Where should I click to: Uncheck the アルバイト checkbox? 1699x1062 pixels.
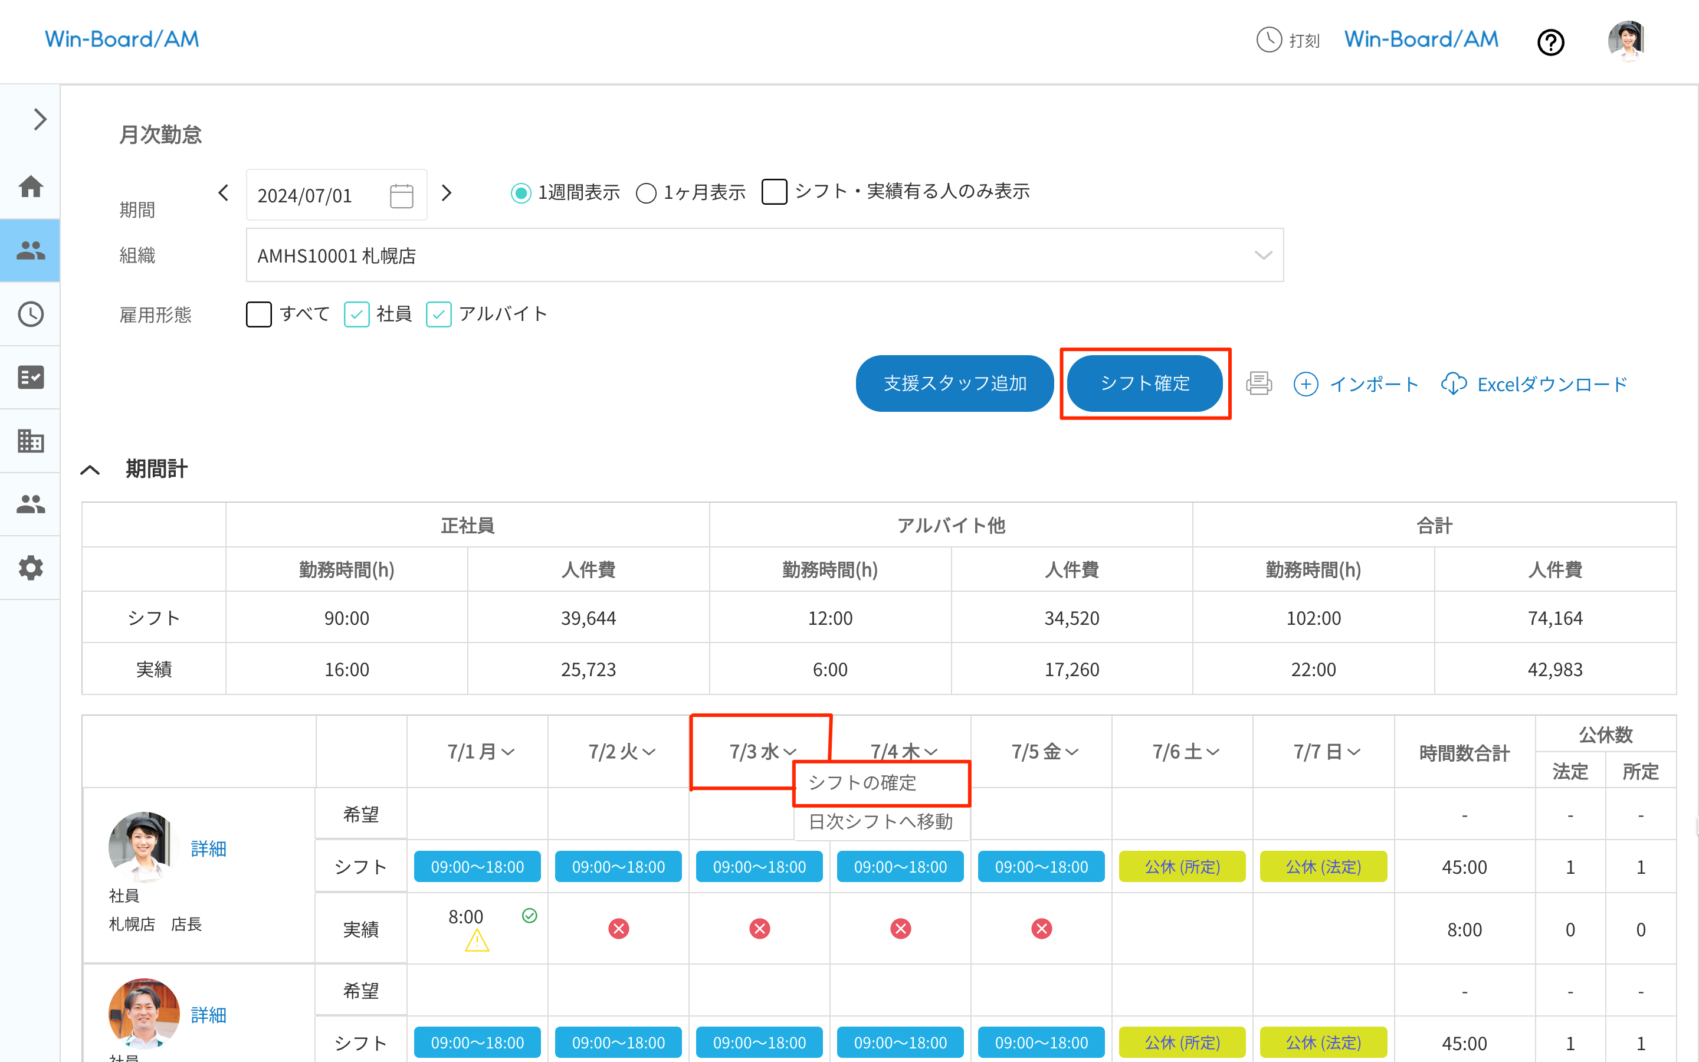(x=439, y=314)
